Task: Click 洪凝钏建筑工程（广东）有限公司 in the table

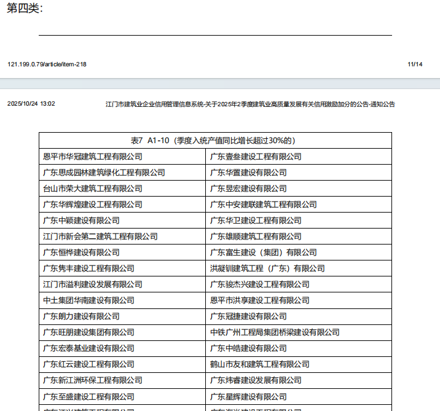Action: 267,268
